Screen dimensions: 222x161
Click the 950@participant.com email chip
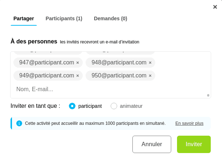[x=119, y=76]
